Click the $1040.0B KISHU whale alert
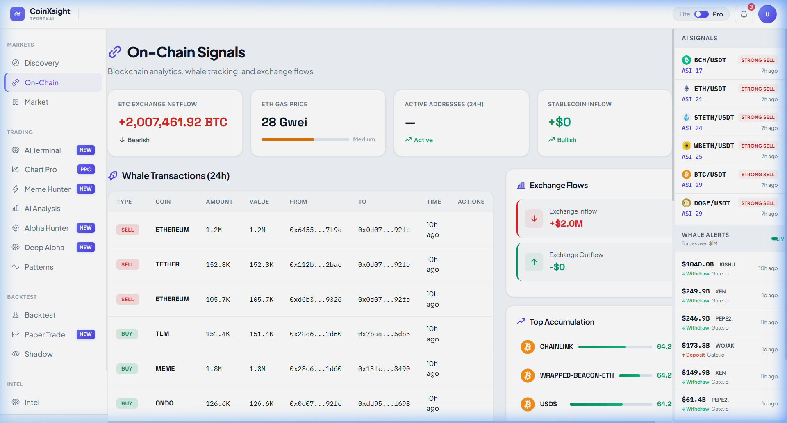This screenshot has width=787, height=423. pos(730,268)
